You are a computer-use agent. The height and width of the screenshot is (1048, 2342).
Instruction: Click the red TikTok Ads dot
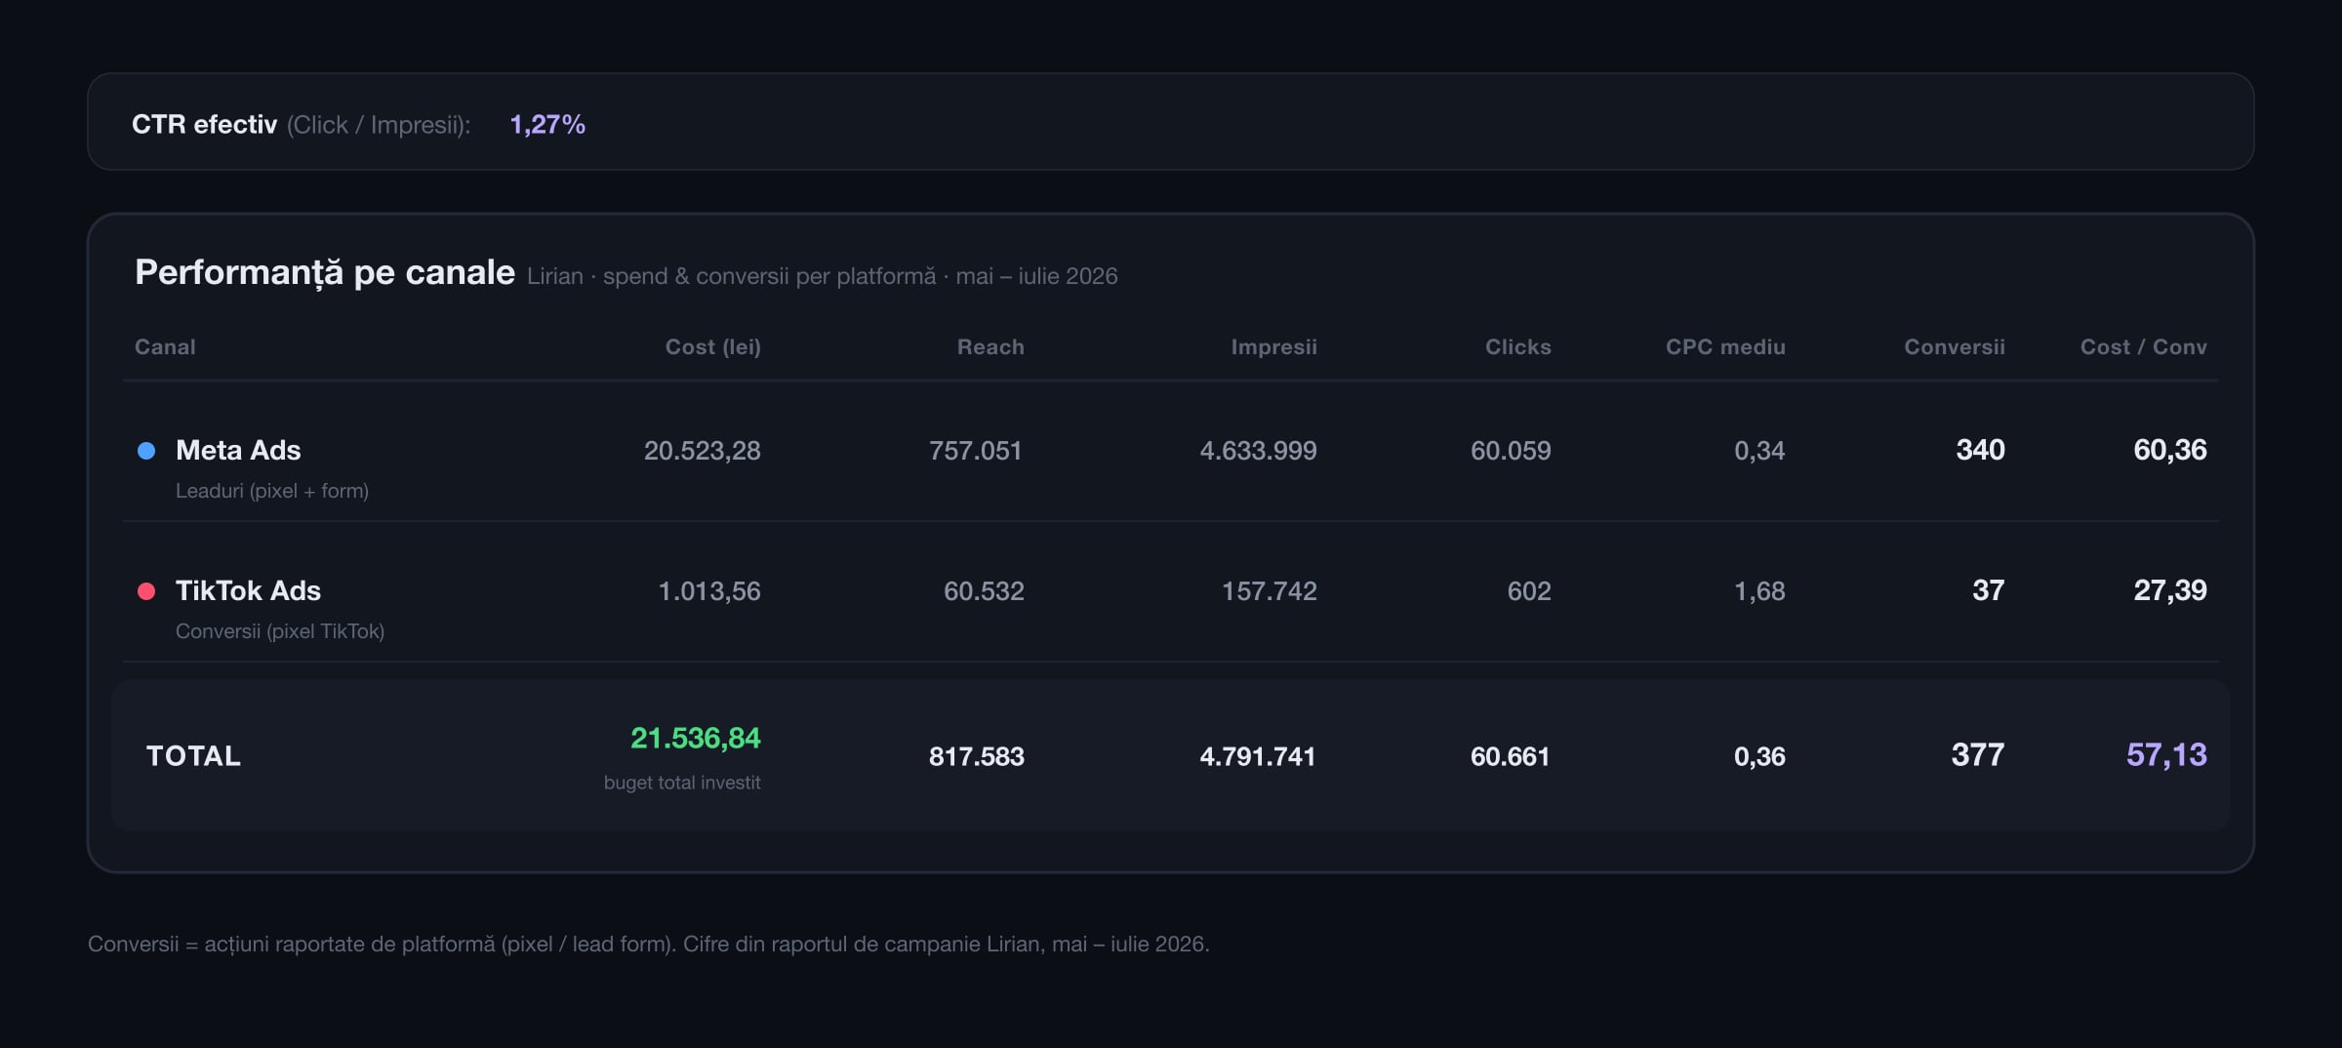pos(146,591)
